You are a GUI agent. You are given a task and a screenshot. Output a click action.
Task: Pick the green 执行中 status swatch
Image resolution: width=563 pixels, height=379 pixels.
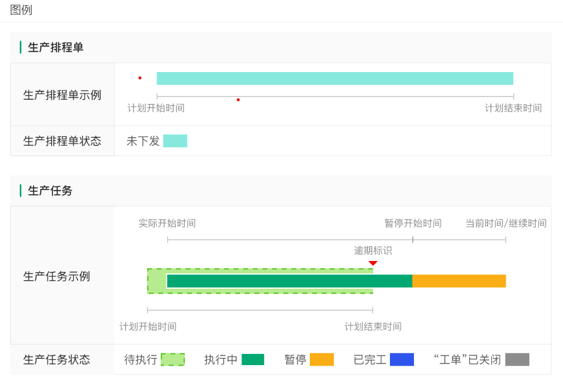(x=253, y=360)
